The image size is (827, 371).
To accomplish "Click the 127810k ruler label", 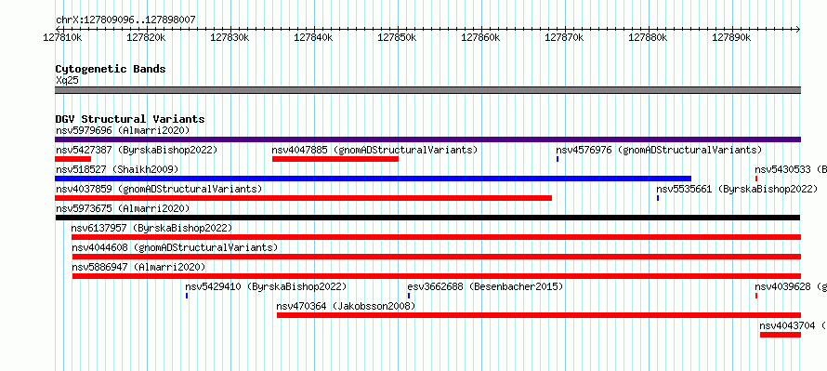I will click(63, 38).
